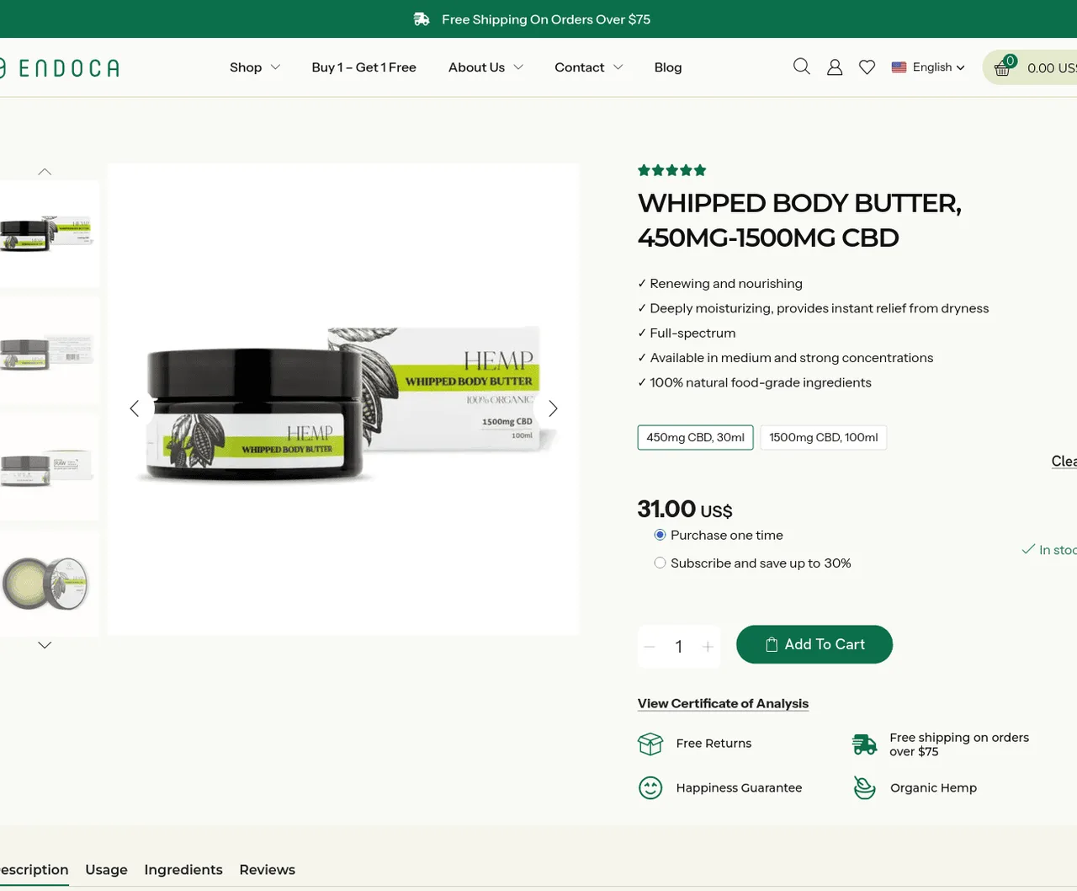The width and height of the screenshot is (1077, 891).
Task: Click the main product image
Action: tap(343, 399)
